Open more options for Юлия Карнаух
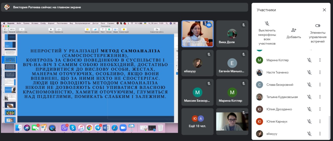 tap(320, 121)
